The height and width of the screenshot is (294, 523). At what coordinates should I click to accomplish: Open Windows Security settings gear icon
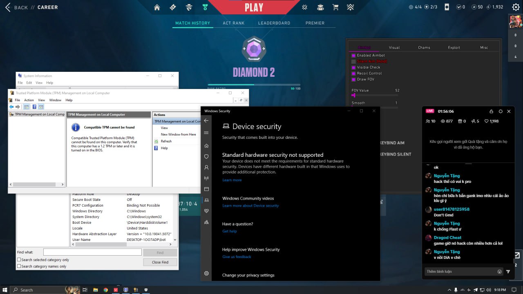(x=206, y=273)
